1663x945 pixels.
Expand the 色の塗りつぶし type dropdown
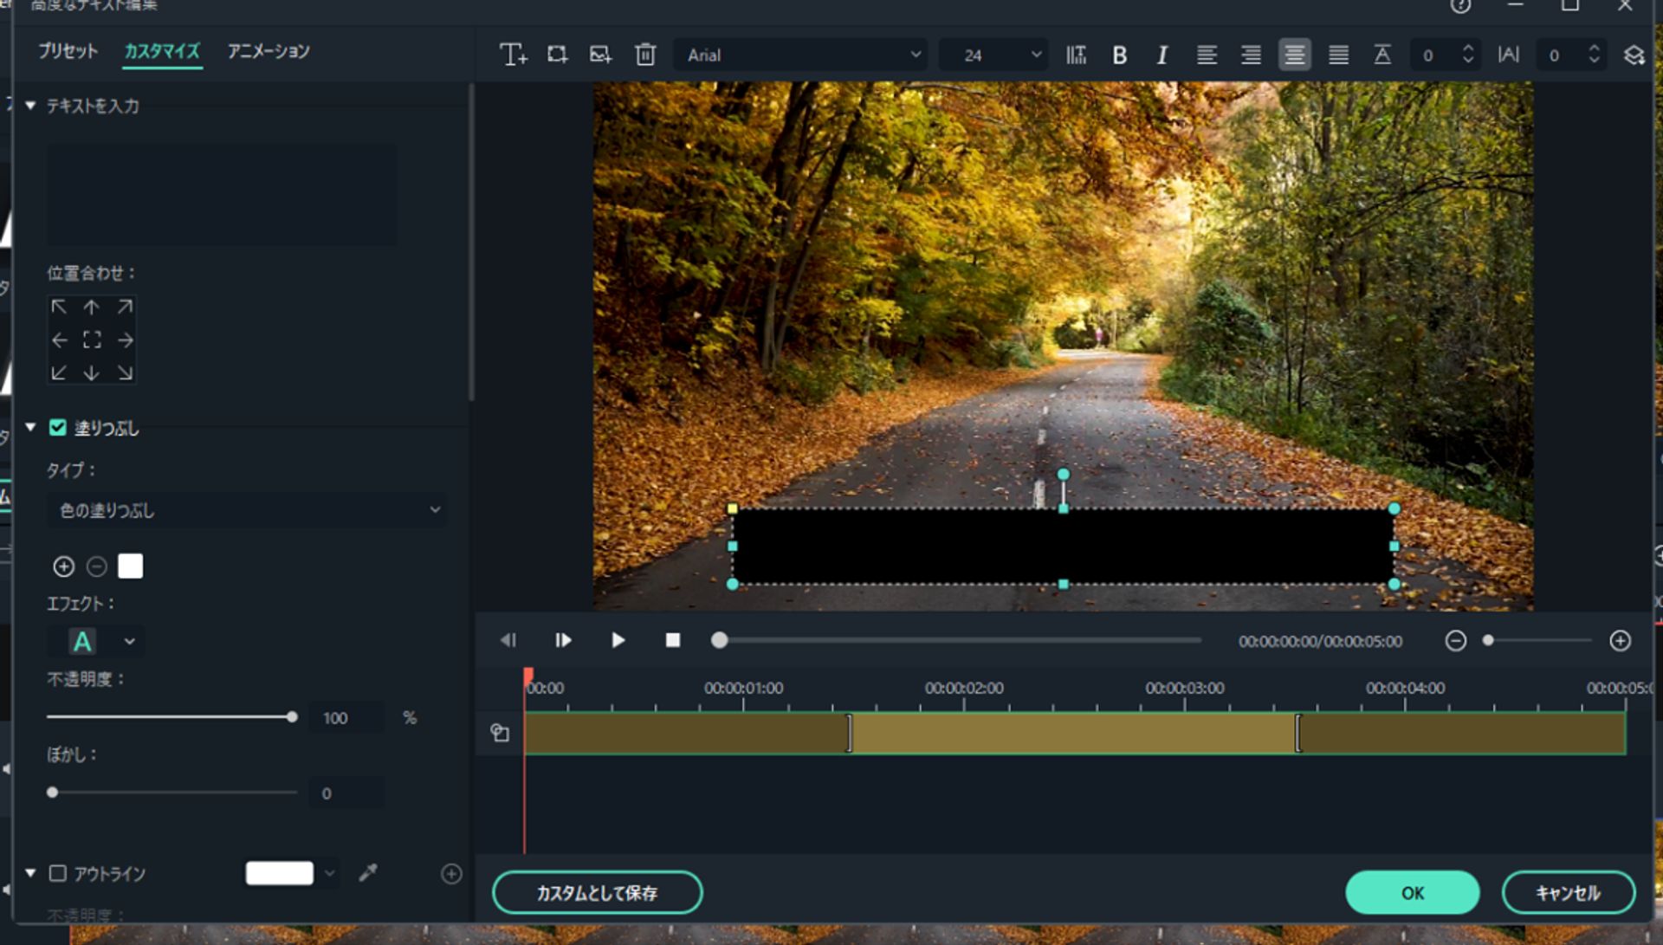tap(248, 510)
